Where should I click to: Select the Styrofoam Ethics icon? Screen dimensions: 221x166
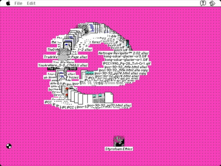click(119, 141)
